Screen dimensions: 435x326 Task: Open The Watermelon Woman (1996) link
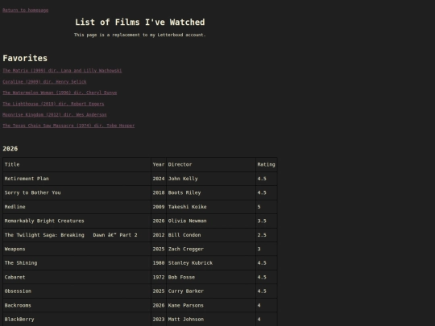(x=60, y=93)
